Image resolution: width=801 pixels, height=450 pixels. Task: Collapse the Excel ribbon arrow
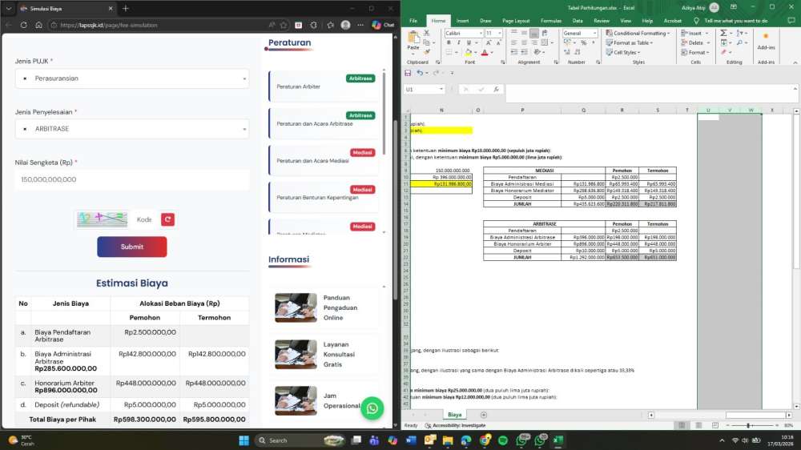click(795, 62)
